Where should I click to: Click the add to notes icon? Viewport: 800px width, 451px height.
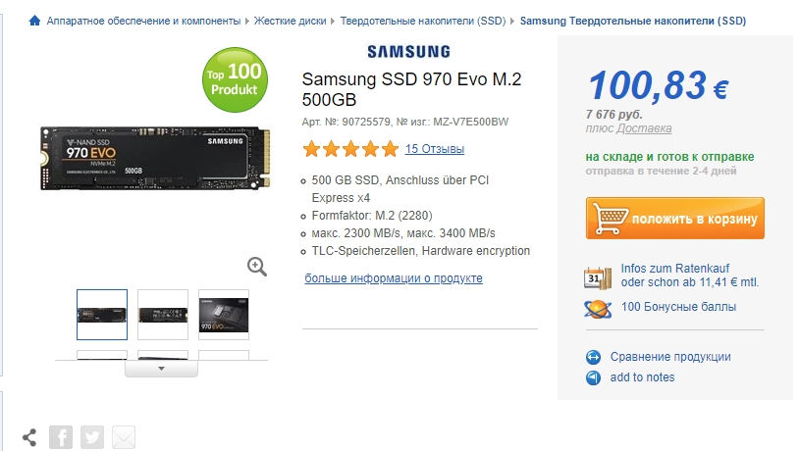593,377
